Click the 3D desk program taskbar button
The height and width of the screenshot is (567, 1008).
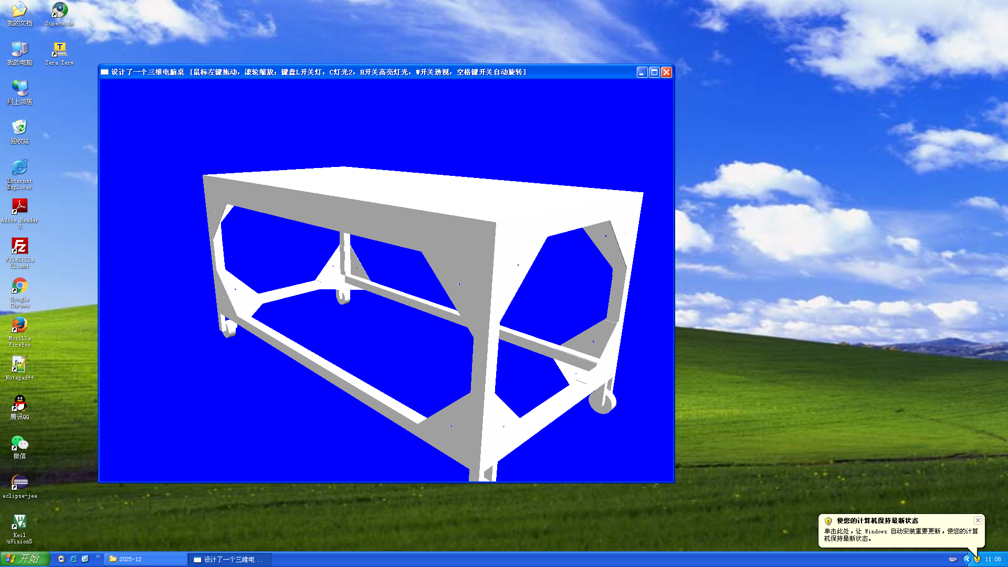click(x=230, y=559)
